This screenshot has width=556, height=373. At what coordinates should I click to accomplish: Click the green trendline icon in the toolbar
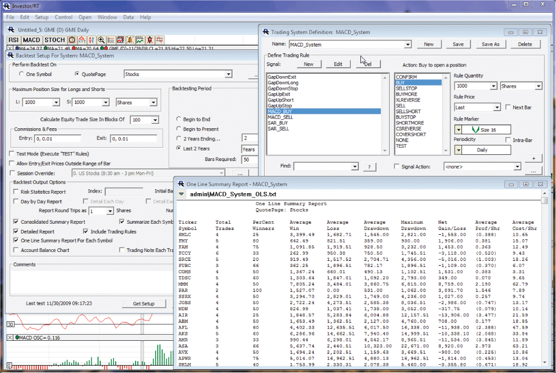pyautogui.click(x=140, y=40)
